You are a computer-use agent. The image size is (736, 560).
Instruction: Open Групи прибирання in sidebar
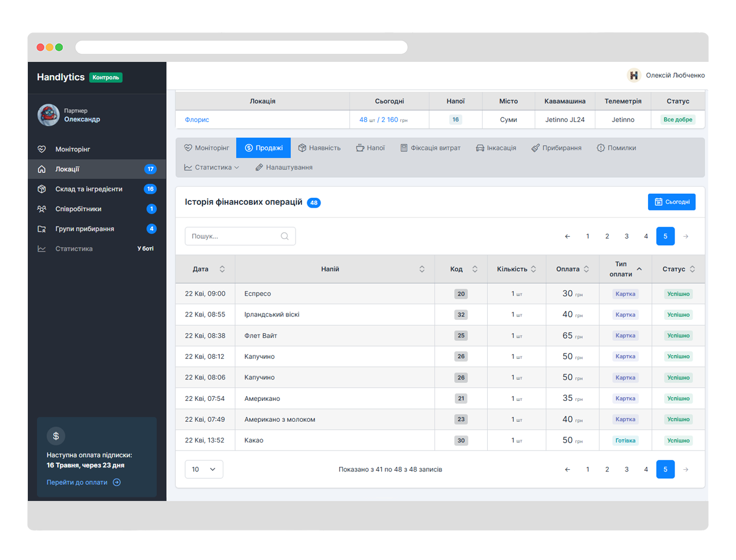[97, 229]
